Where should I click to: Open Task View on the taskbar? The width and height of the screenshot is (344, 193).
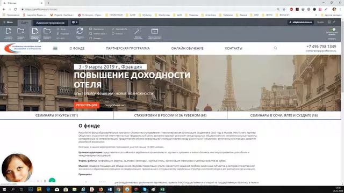pos(21,189)
